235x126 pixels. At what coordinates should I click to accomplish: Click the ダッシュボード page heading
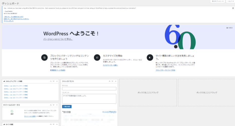[11, 3]
